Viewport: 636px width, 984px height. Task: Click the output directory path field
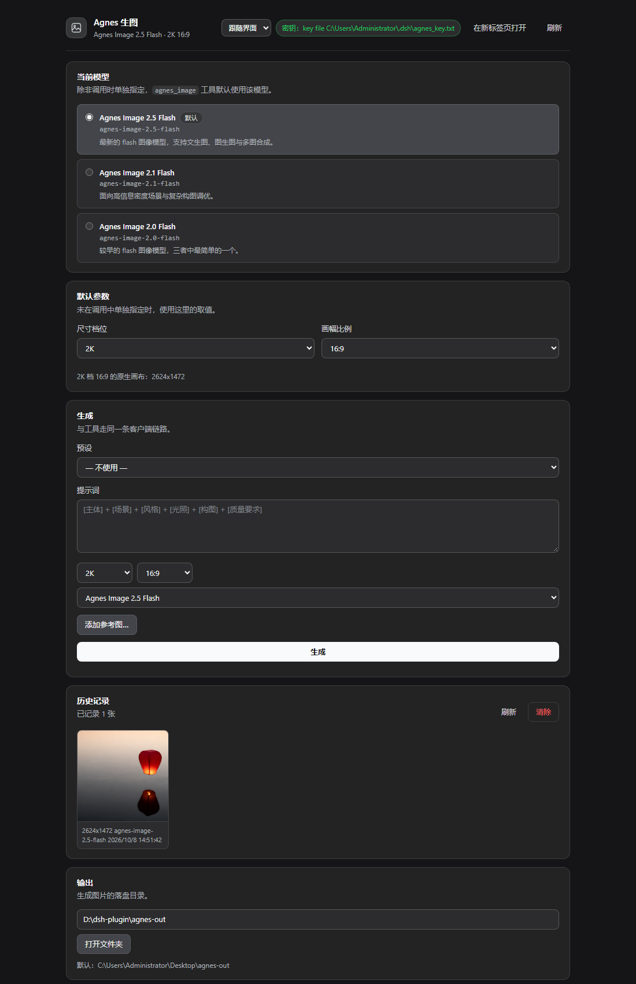point(318,919)
